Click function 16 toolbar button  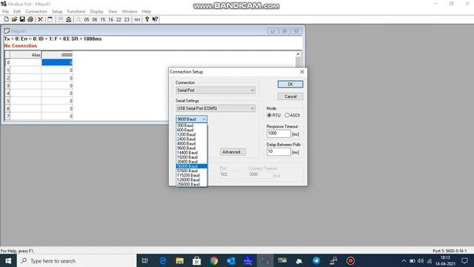[110, 19]
